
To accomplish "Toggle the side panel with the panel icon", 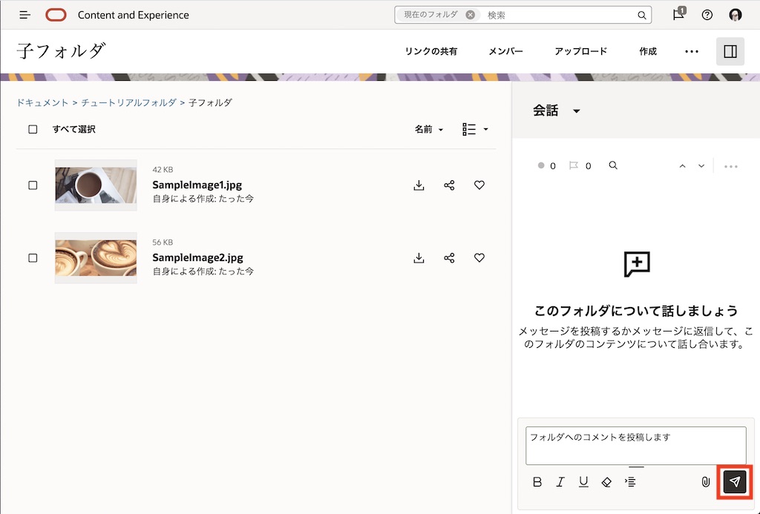I will pyautogui.click(x=730, y=51).
